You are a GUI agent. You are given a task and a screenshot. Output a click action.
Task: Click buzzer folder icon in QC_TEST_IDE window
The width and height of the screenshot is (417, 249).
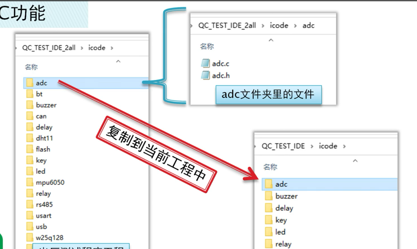point(269,196)
